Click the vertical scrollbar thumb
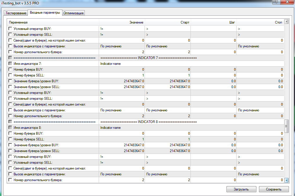The height and width of the screenshot is (196, 295). pos(286,126)
